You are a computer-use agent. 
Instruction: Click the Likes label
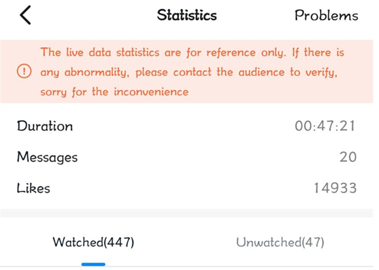(33, 188)
